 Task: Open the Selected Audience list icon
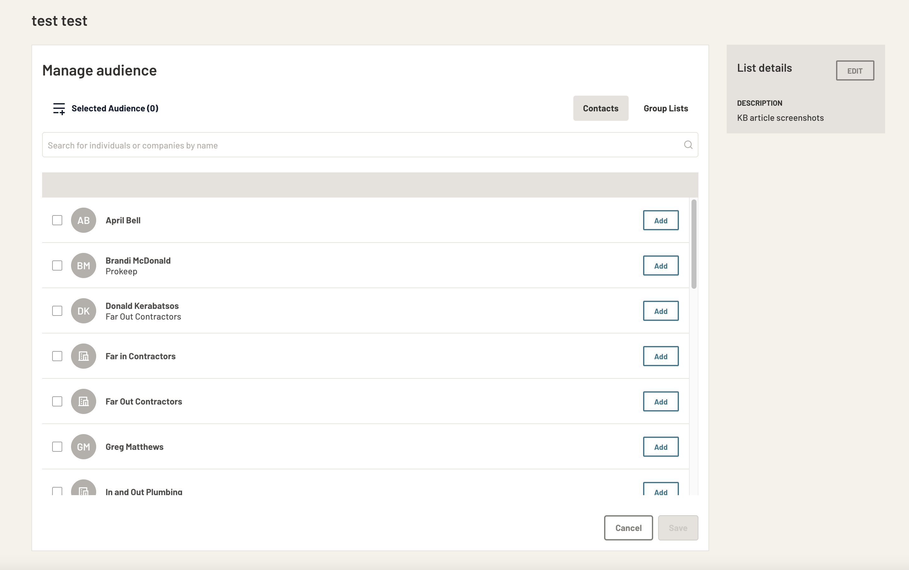[59, 109]
